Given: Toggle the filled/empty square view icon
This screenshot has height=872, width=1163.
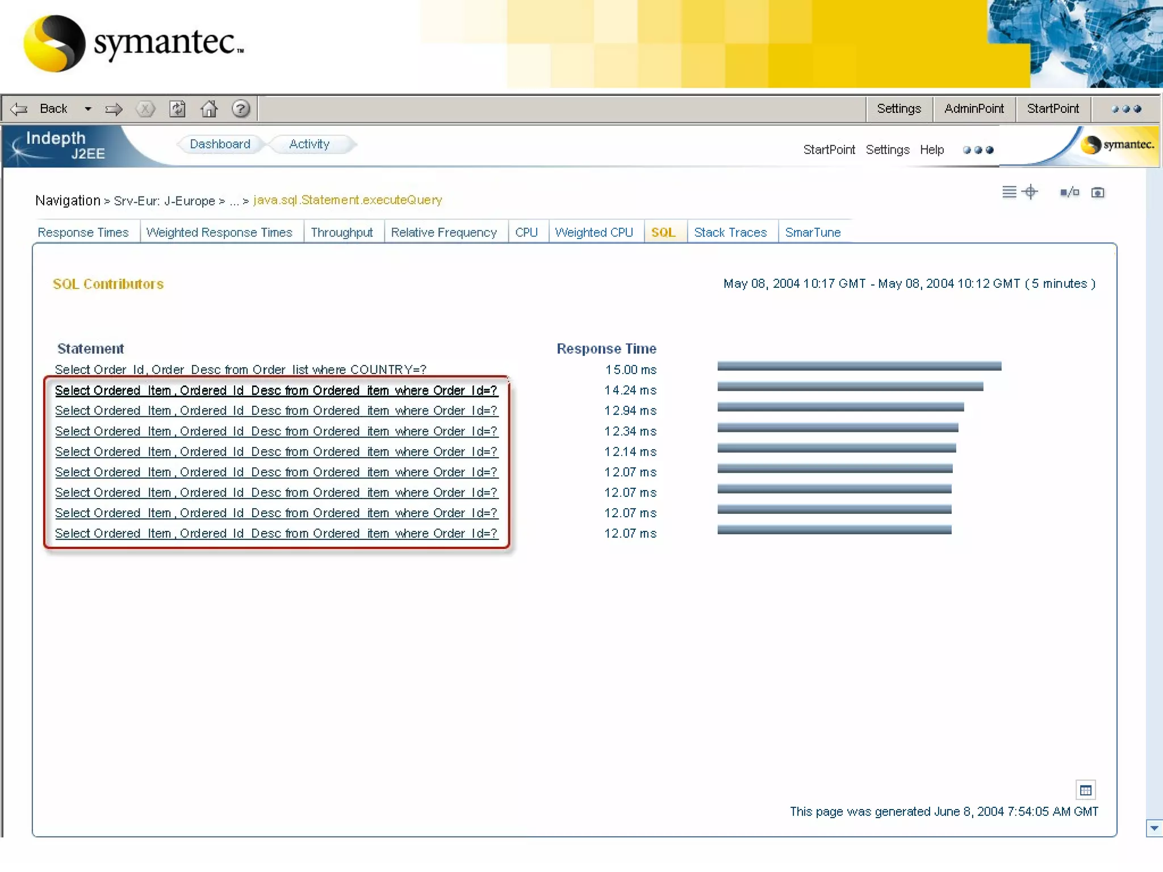Looking at the screenshot, I should [x=1069, y=192].
